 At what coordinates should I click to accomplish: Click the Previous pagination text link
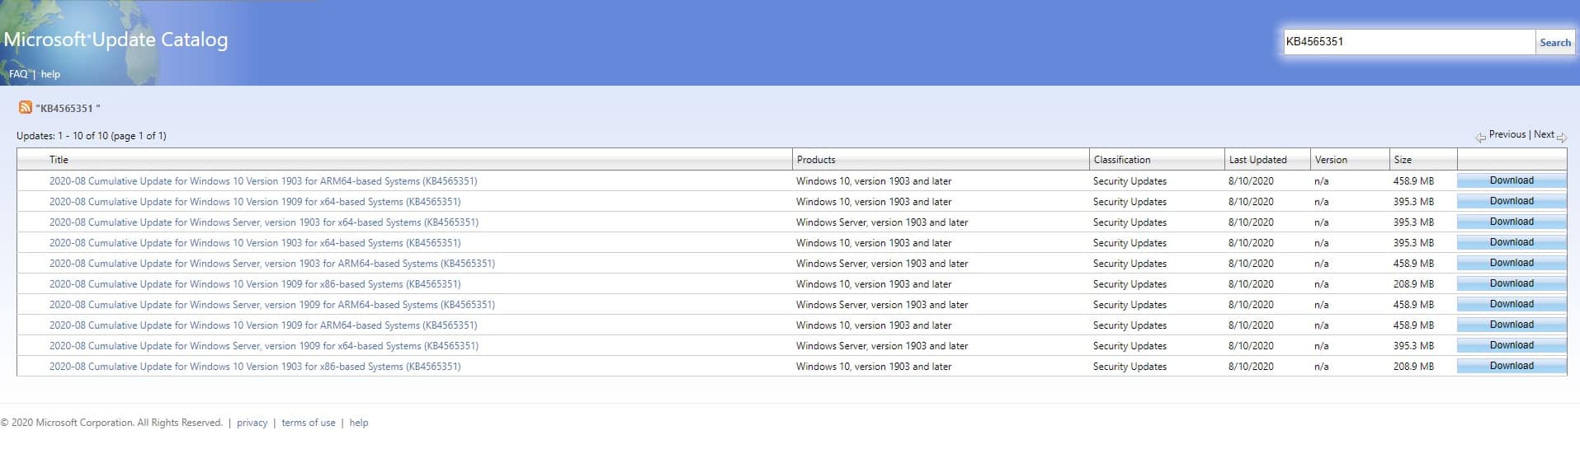pos(1507,134)
